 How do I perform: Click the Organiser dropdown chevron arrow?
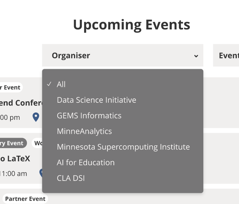(x=196, y=56)
